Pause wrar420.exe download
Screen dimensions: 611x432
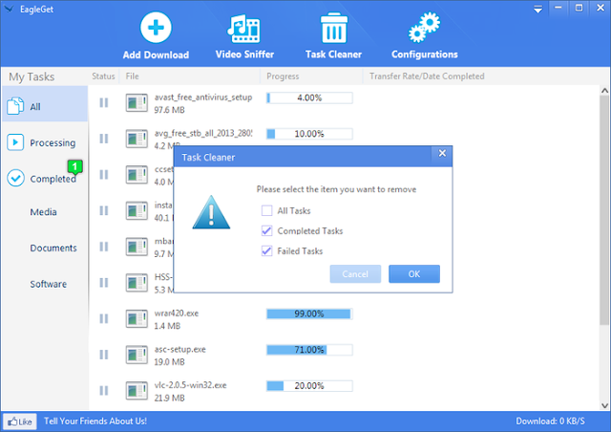pyautogui.click(x=104, y=319)
